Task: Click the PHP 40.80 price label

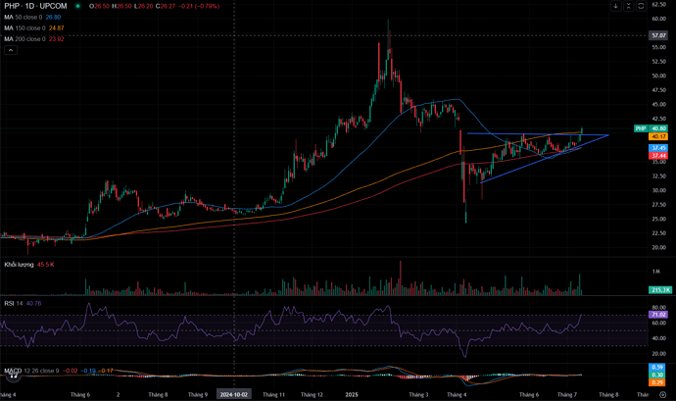Action: click(651, 128)
